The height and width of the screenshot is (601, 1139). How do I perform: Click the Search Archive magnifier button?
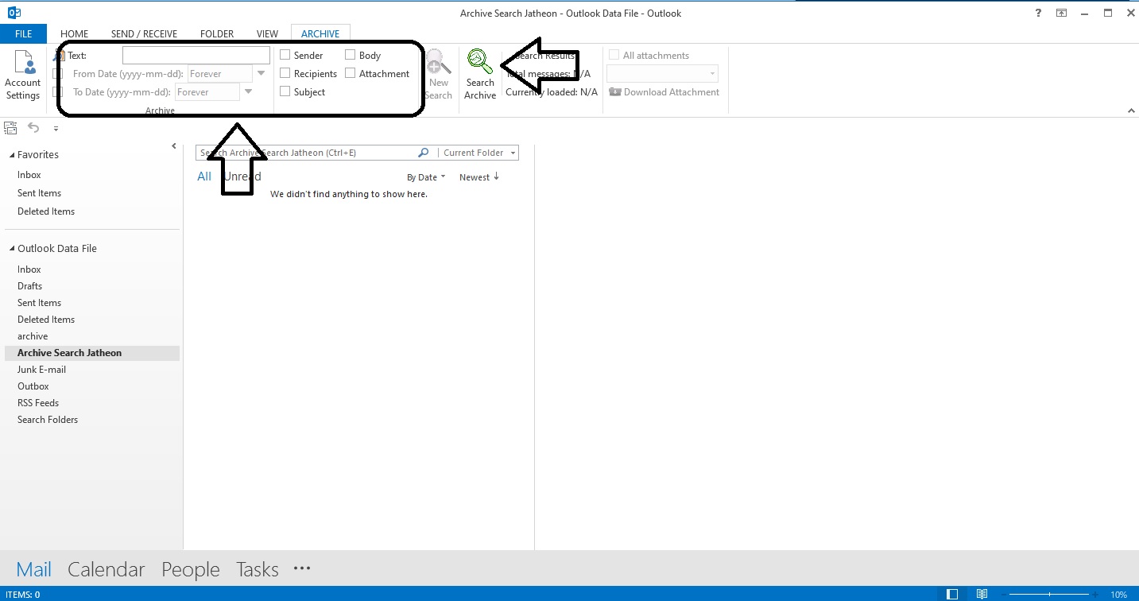(480, 76)
